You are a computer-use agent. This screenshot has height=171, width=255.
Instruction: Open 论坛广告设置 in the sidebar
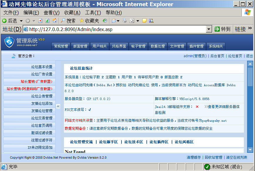tap(29, 74)
